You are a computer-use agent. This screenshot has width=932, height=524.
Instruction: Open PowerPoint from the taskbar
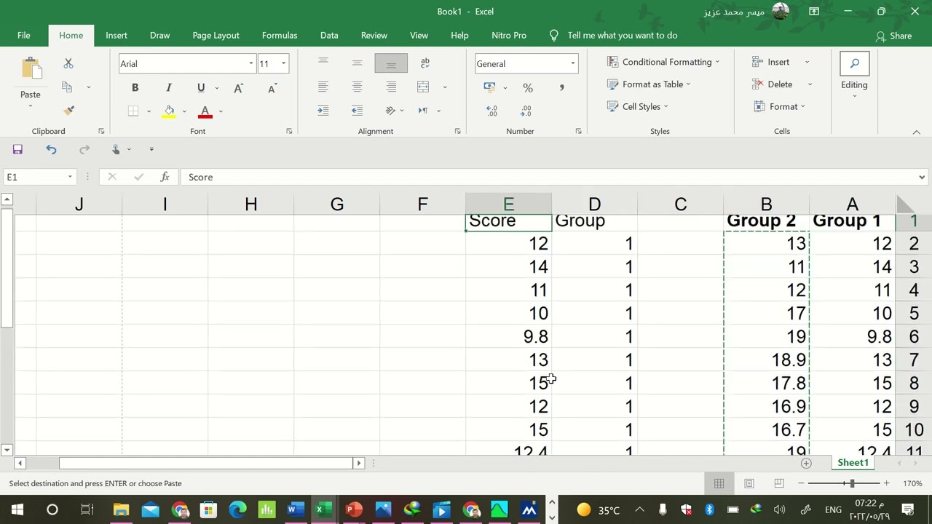tap(353, 509)
